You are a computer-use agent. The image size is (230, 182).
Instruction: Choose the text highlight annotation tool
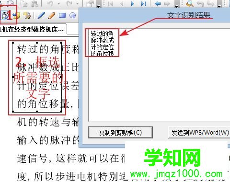click(27, 15)
